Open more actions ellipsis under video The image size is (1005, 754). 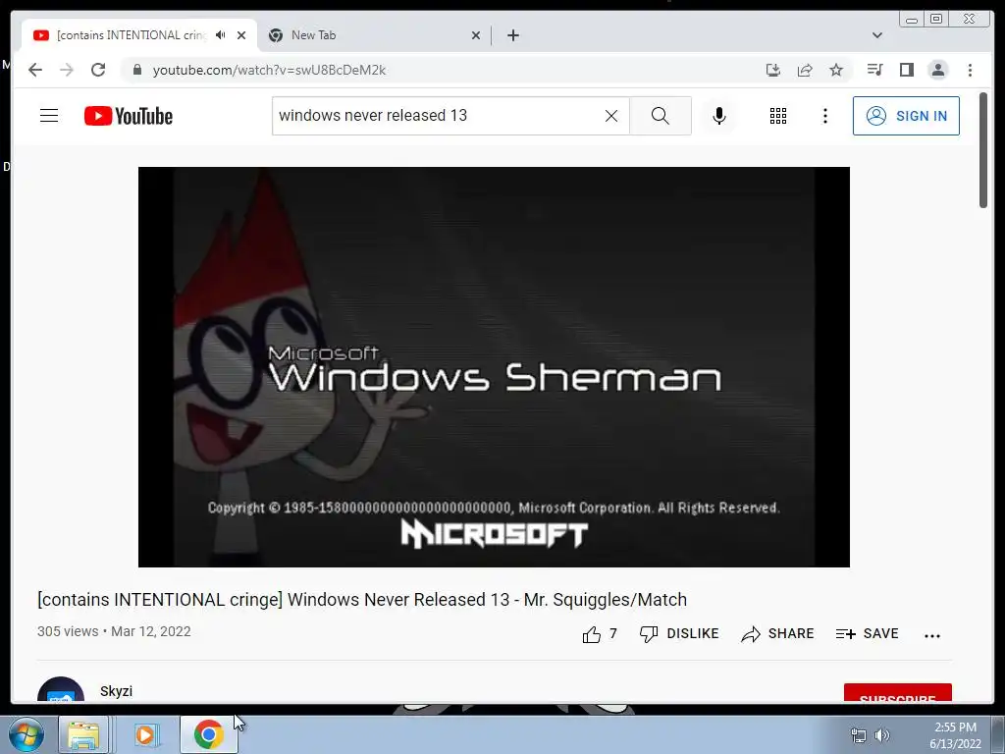(932, 635)
